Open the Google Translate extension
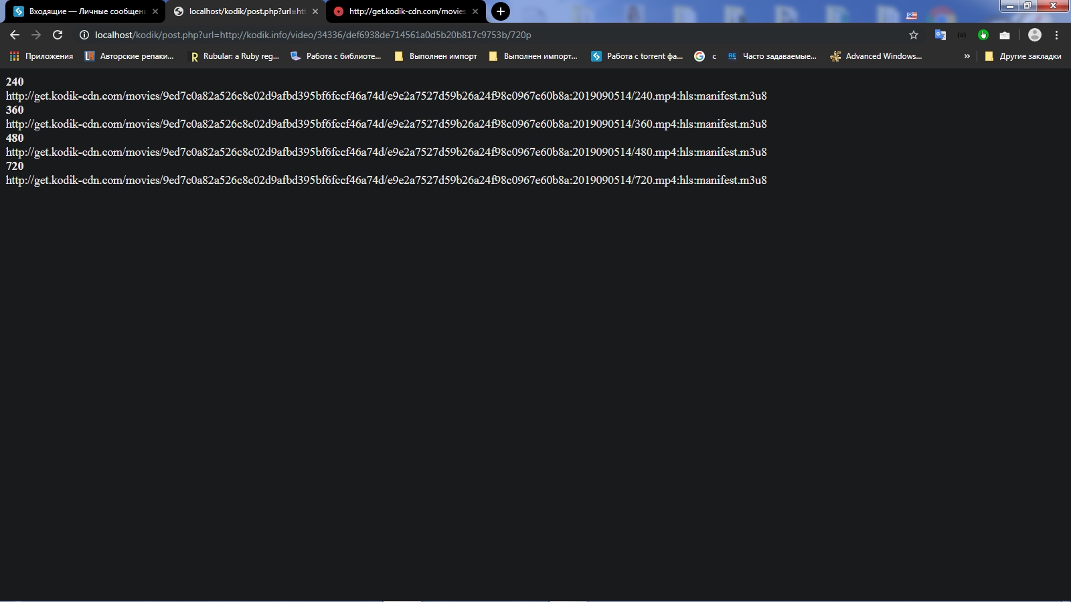 click(x=940, y=35)
